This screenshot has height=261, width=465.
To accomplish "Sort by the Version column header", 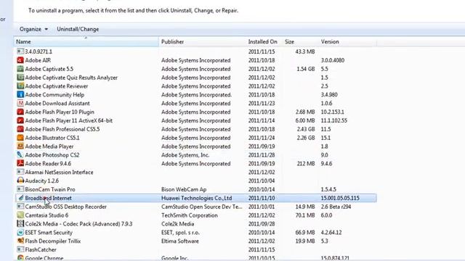I will (x=347, y=42).
